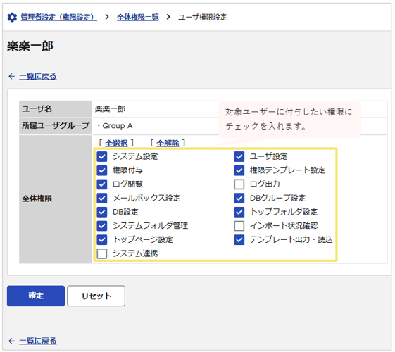Image resolution: width=395 pixels, height=352 pixels.
Task: Click the 楽楽一郎 user name value
Action: [x=110, y=109]
